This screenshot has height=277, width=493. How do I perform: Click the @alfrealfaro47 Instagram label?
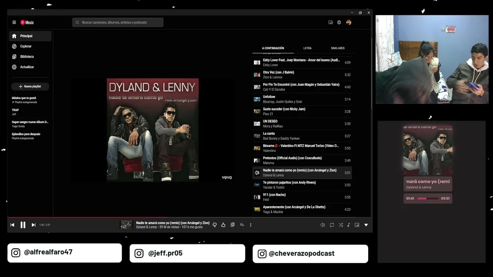(x=65, y=253)
